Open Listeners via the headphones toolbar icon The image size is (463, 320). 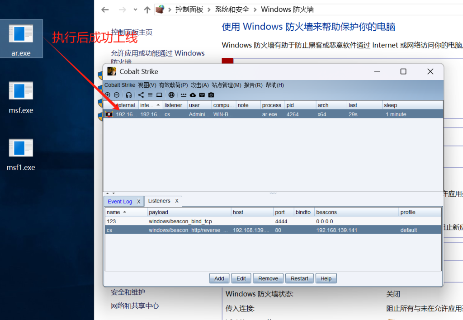[x=129, y=95]
